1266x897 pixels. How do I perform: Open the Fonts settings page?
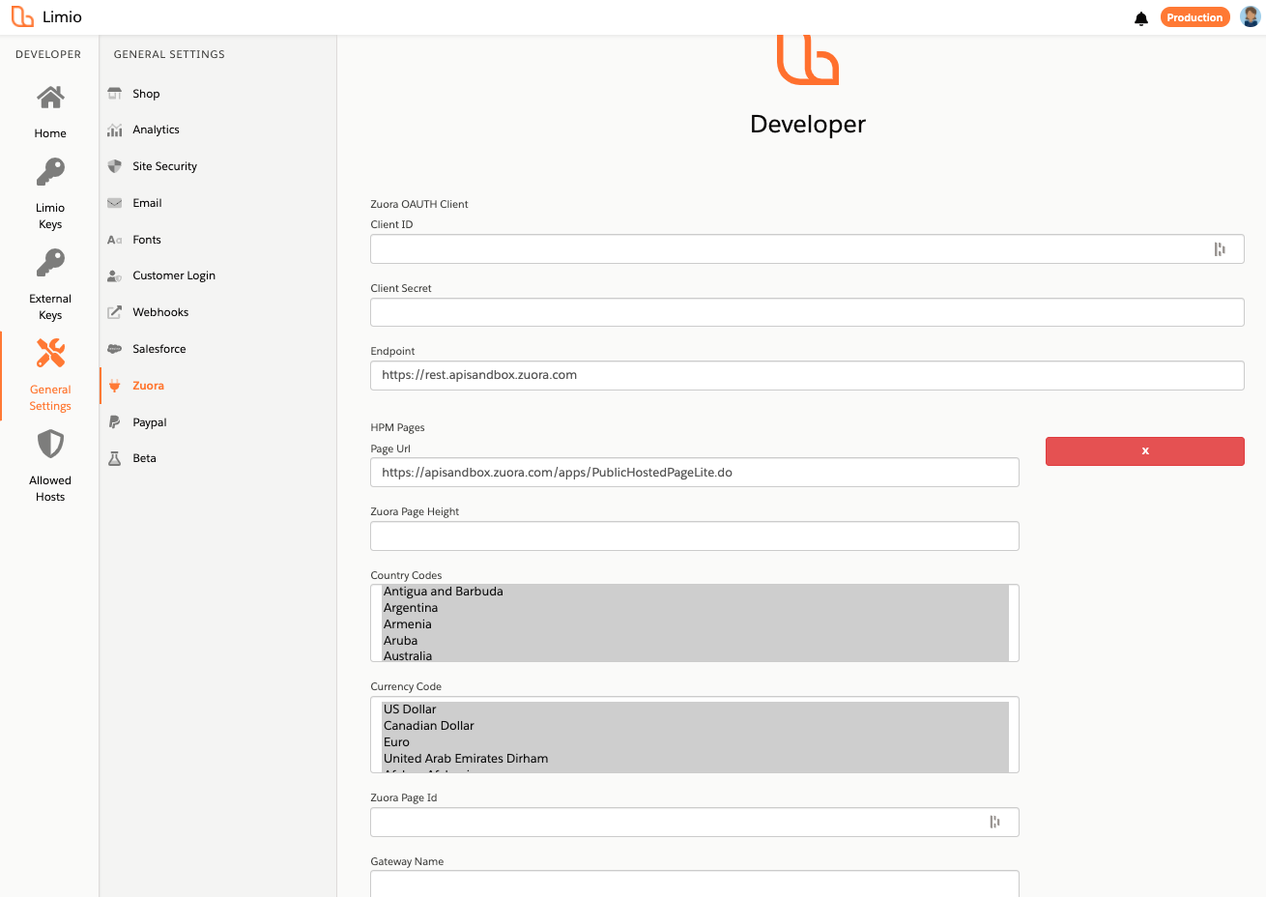tap(147, 240)
